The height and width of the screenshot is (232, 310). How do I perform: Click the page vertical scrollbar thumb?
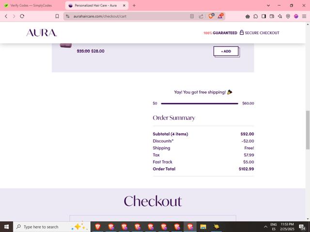pos(308,130)
